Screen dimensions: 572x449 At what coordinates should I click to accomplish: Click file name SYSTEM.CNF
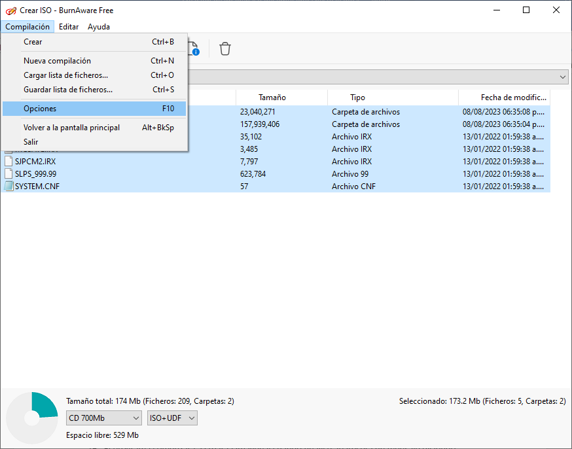pos(37,186)
